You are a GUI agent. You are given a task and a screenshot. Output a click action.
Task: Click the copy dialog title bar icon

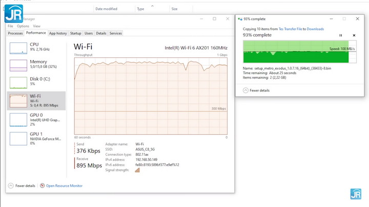(x=240, y=19)
